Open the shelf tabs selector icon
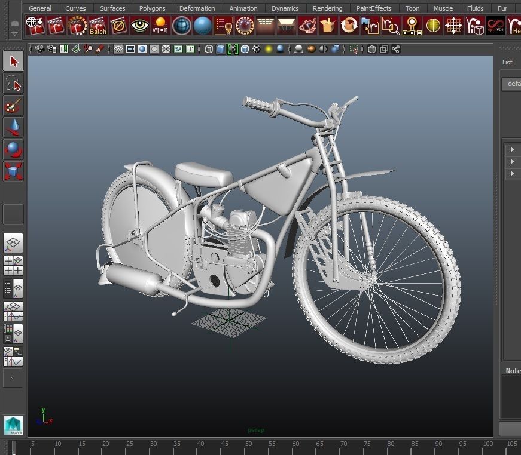This screenshot has width=521, height=455. click(x=14, y=24)
